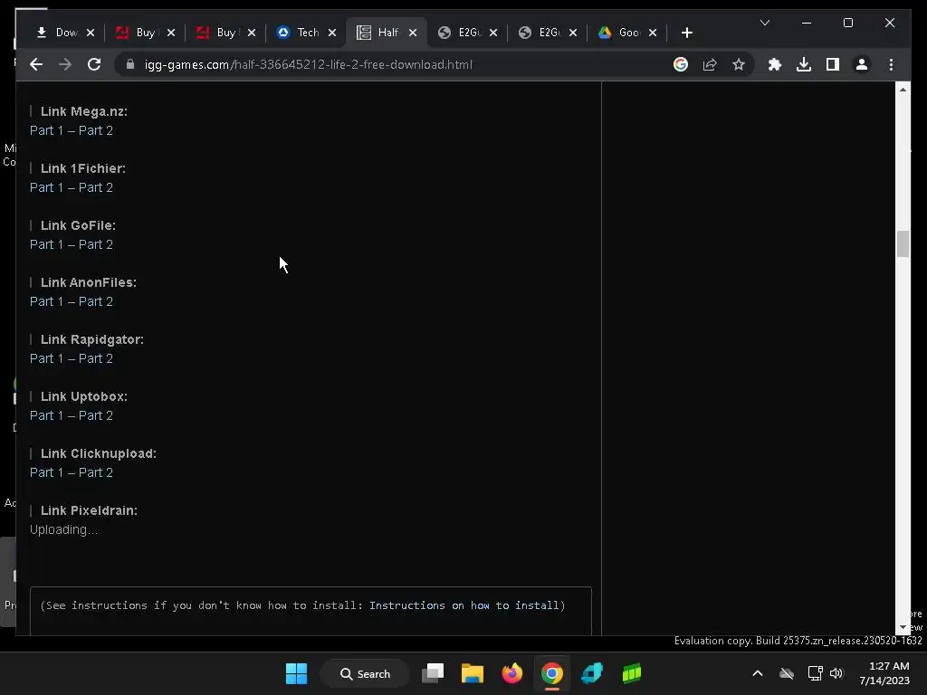Open 1Fichier Part 1 link
927x695 pixels.
(46, 187)
